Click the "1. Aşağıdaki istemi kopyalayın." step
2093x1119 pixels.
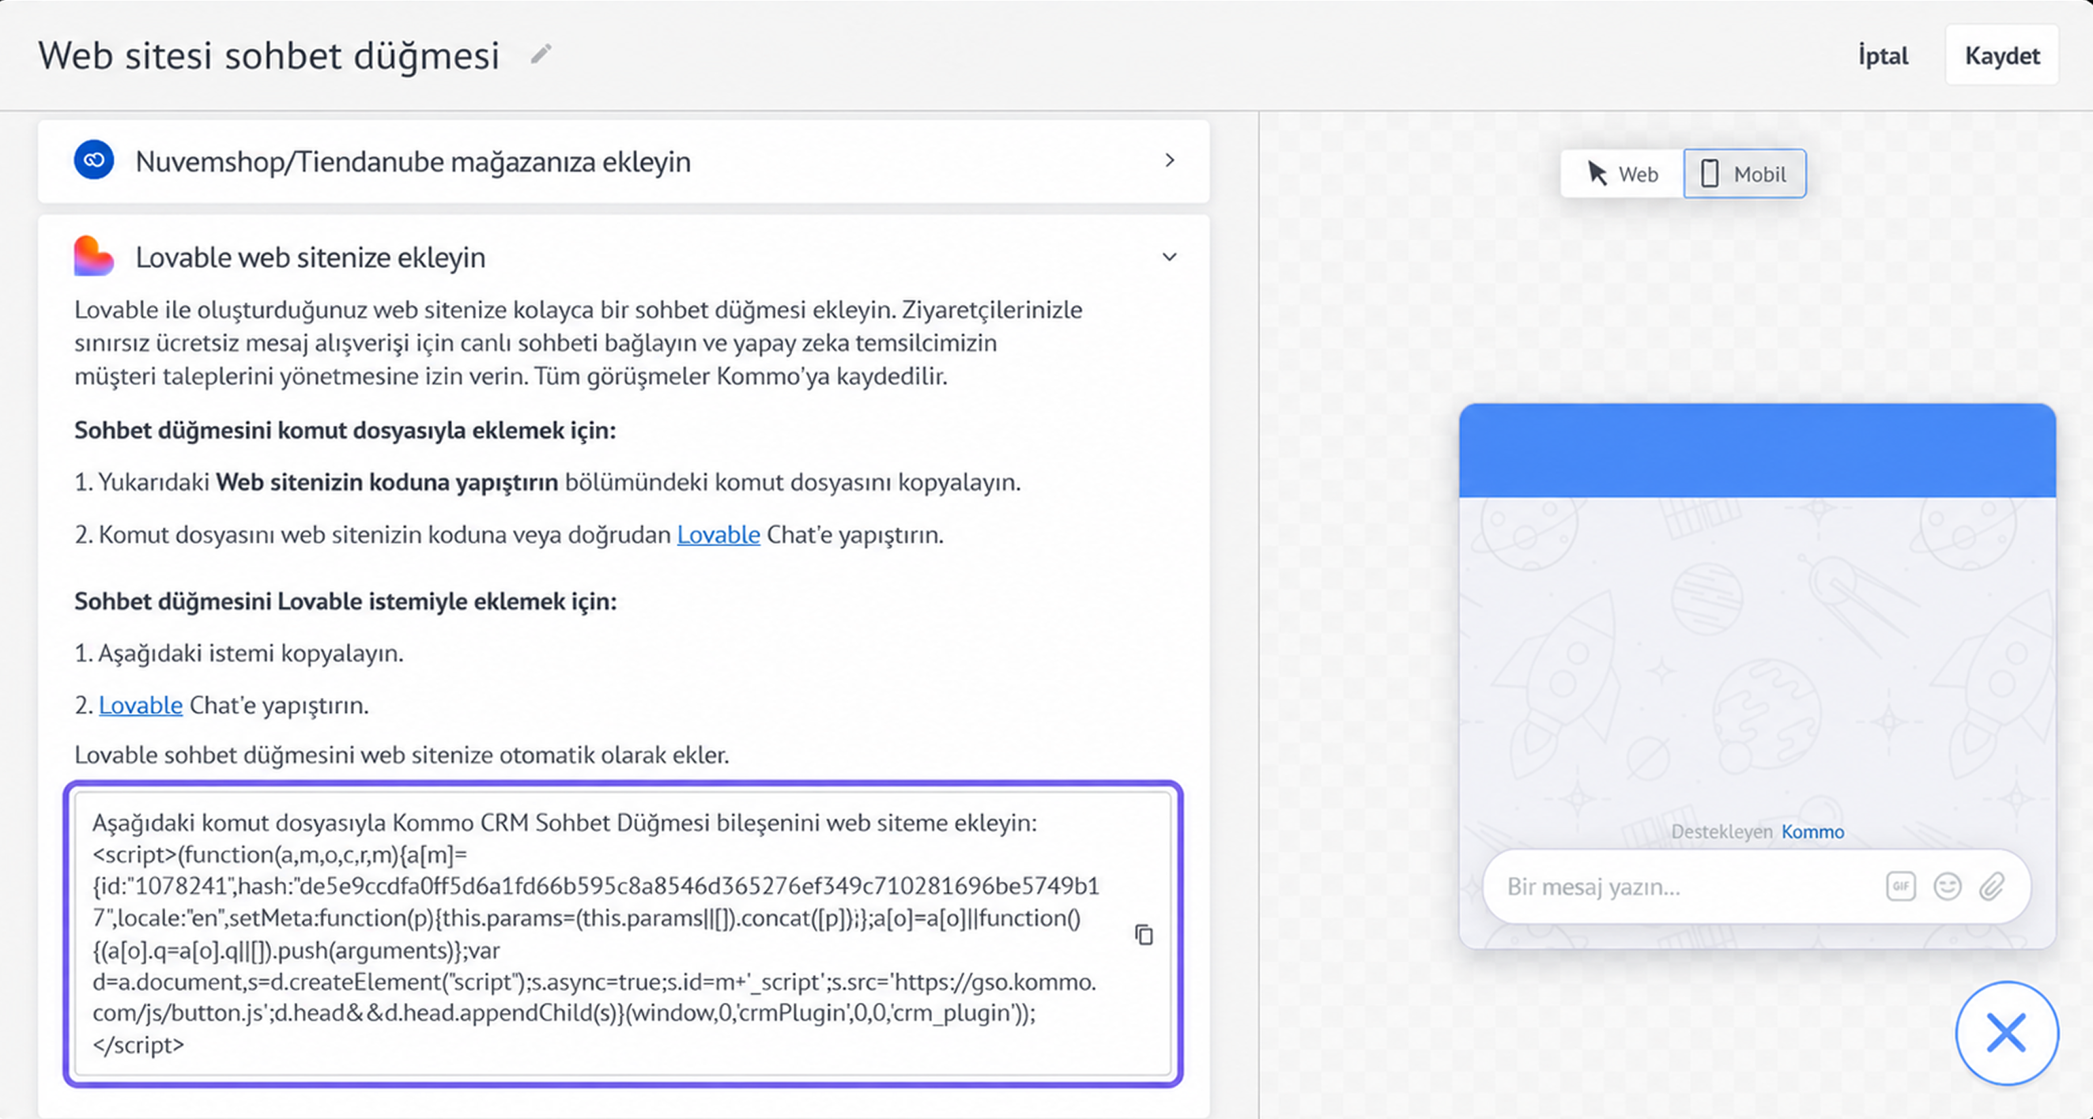[239, 654]
